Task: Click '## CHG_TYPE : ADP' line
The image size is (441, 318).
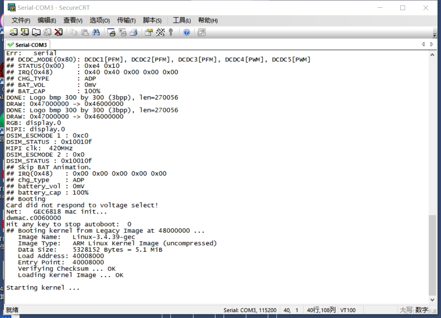Action: [x=51, y=78]
